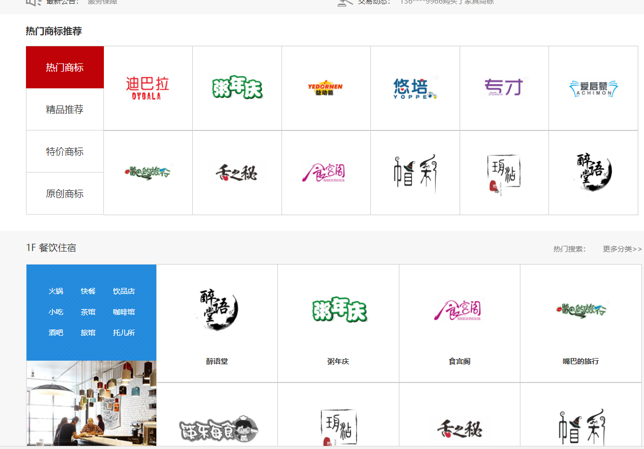Select the 热门商标 tab
Screen dimensions: 644x449
click(65, 68)
